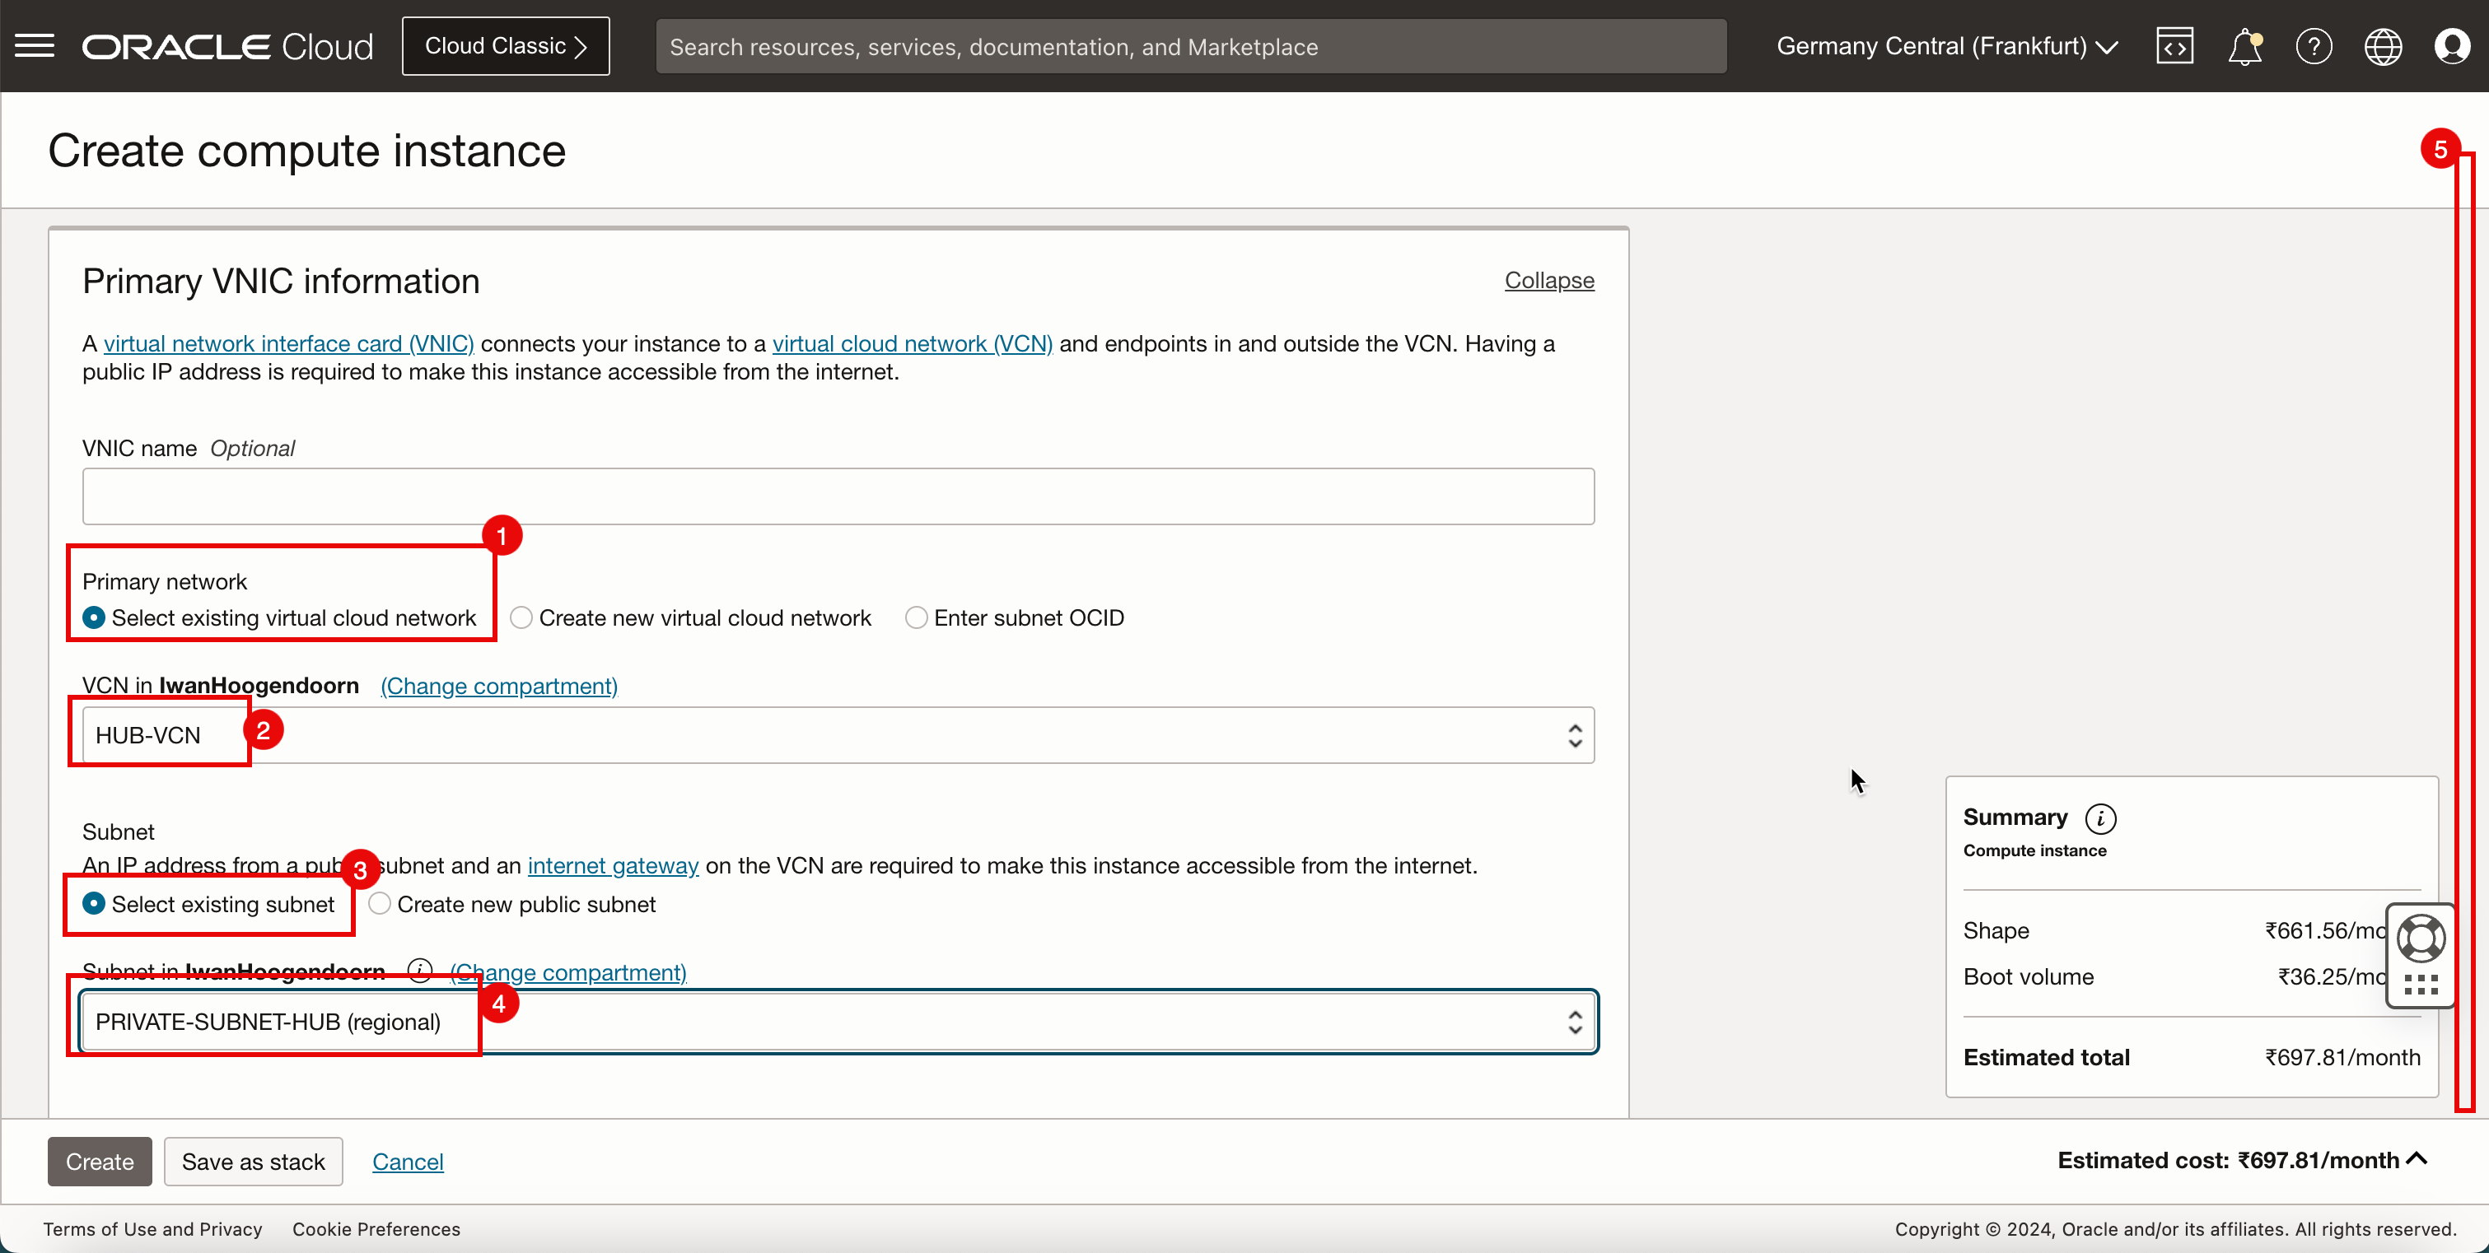Toggle Create new public subnet option

(379, 905)
